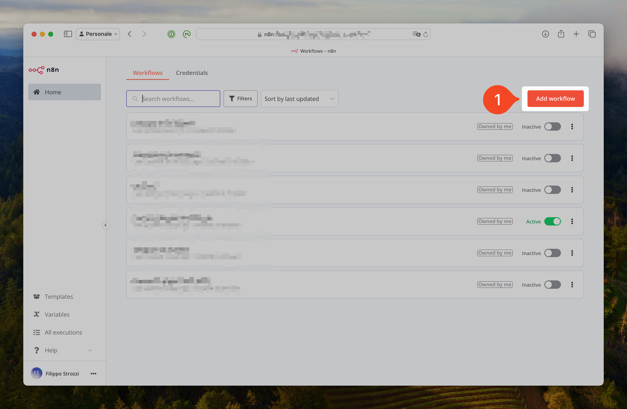Image resolution: width=627 pixels, height=409 pixels.
Task: Open user menu dots beside Filippo Strozzi
Action: [93, 373]
